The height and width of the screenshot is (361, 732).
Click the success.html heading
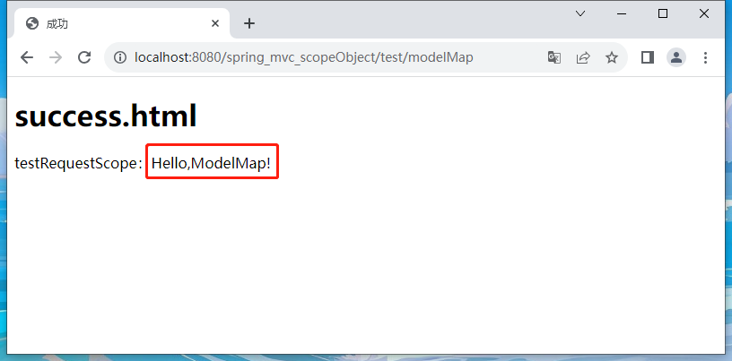[x=106, y=116]
